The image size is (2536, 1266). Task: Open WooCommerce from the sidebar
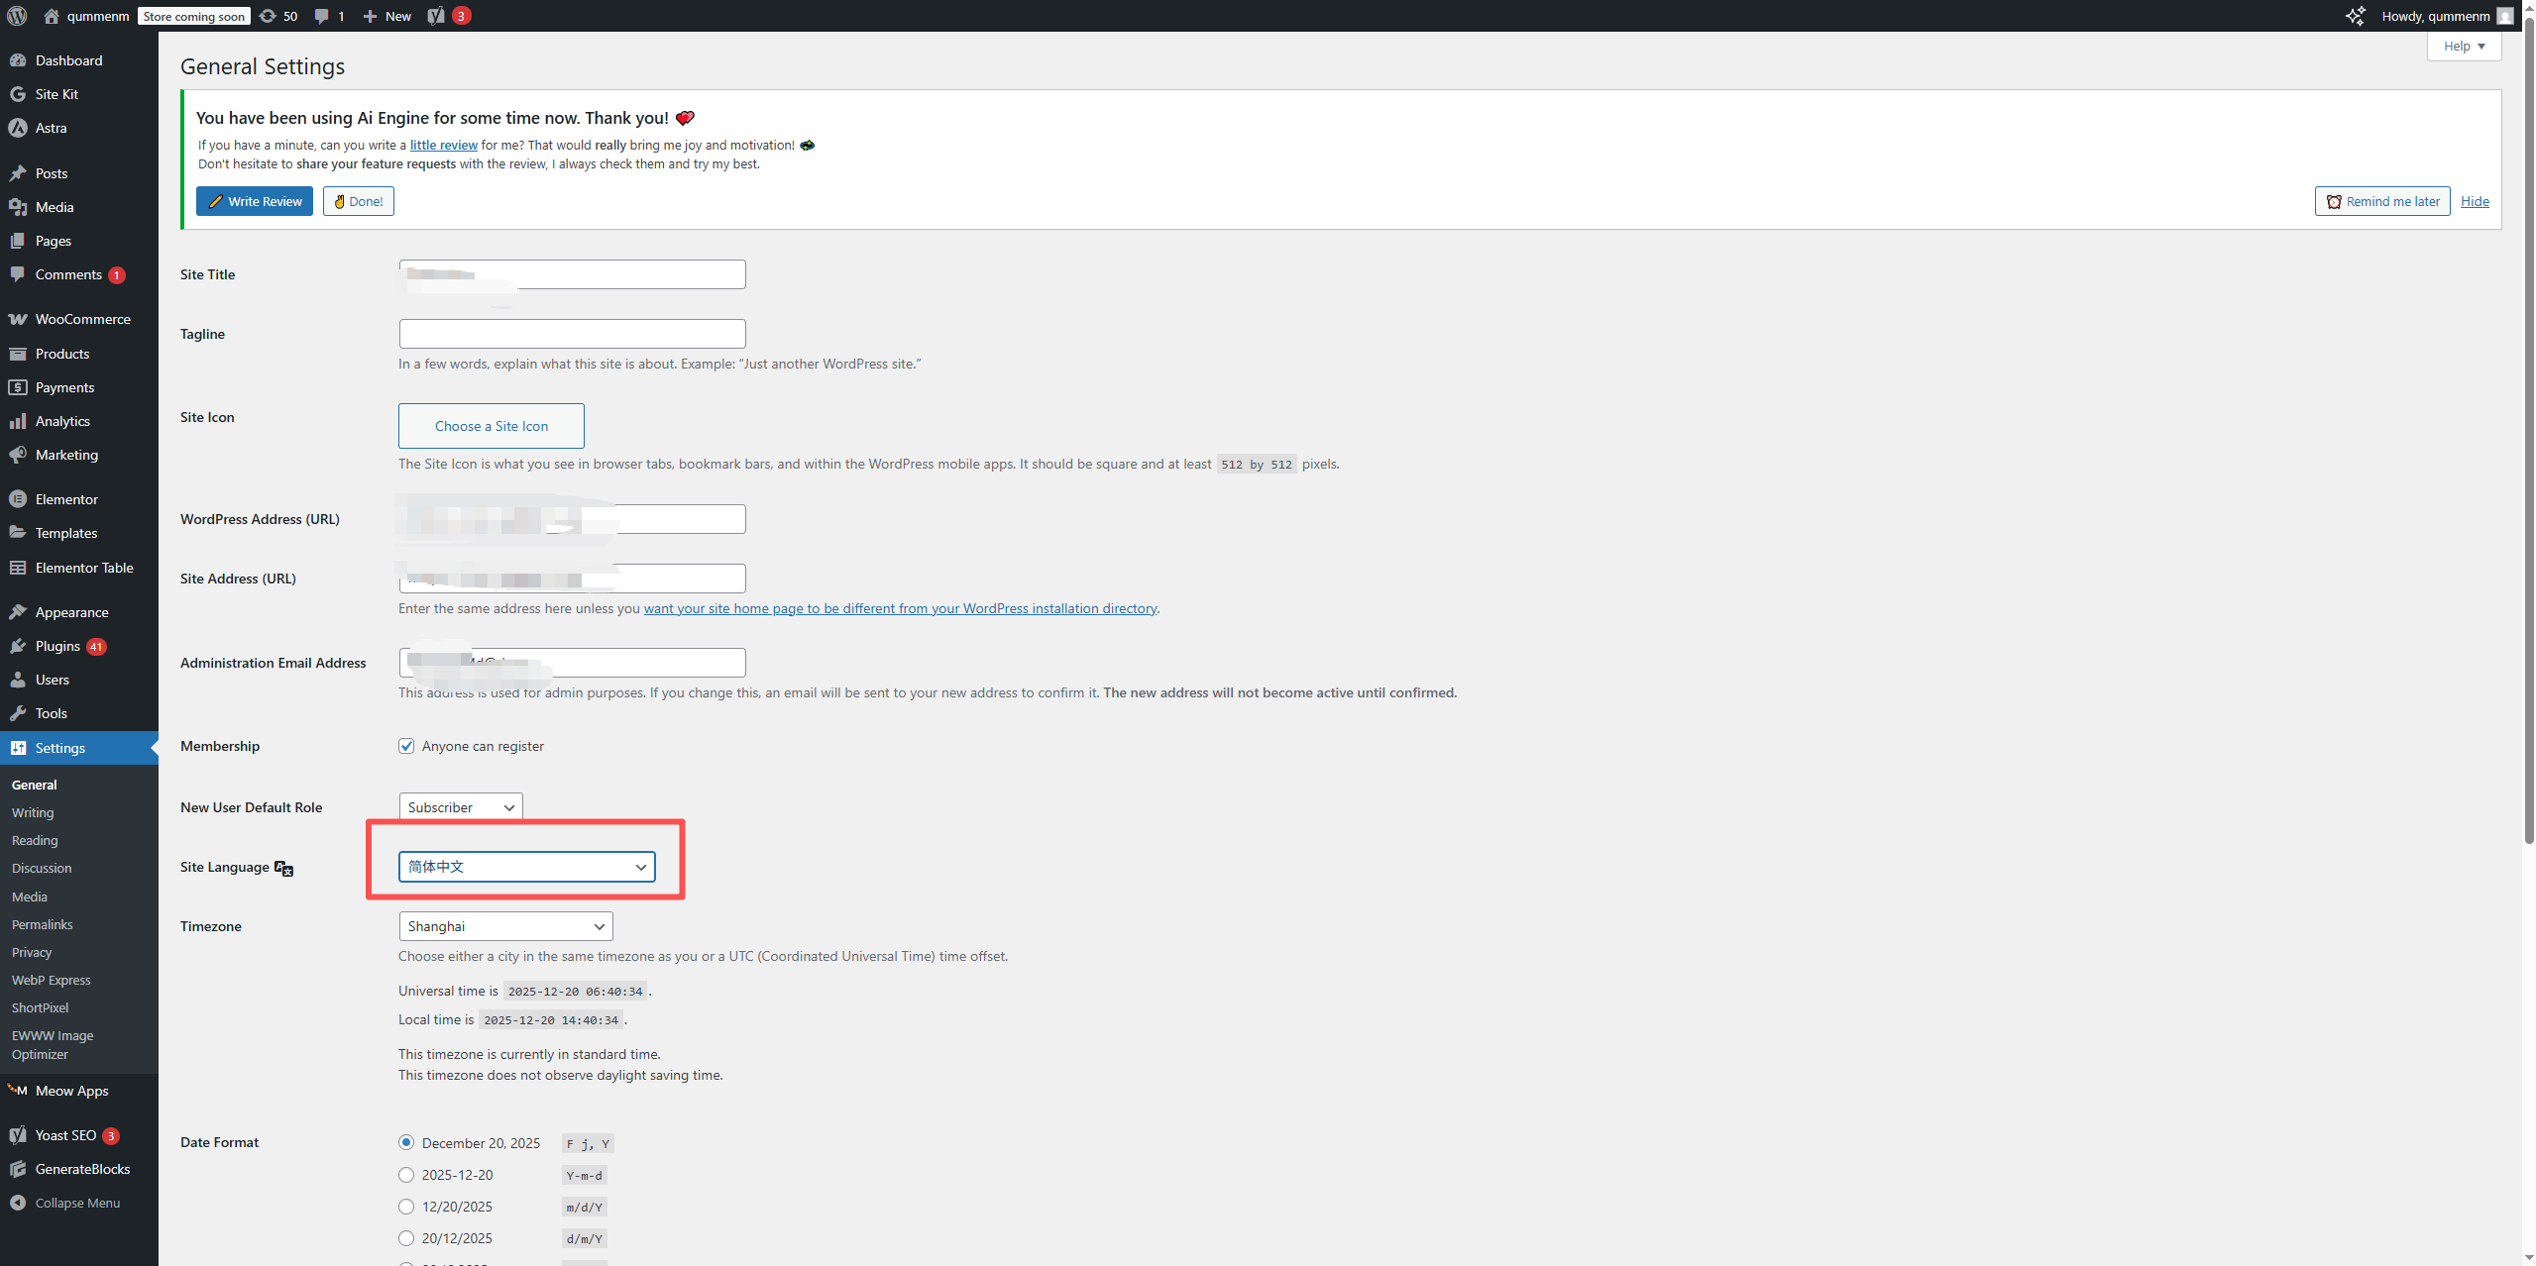point(80,319)
